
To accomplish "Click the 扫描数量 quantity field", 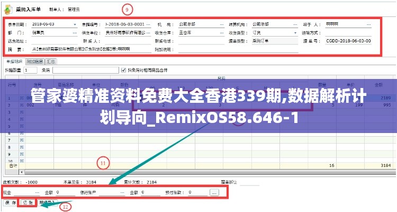I will click(x=30, y=69).
